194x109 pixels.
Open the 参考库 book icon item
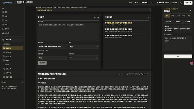tap(4, 61)
